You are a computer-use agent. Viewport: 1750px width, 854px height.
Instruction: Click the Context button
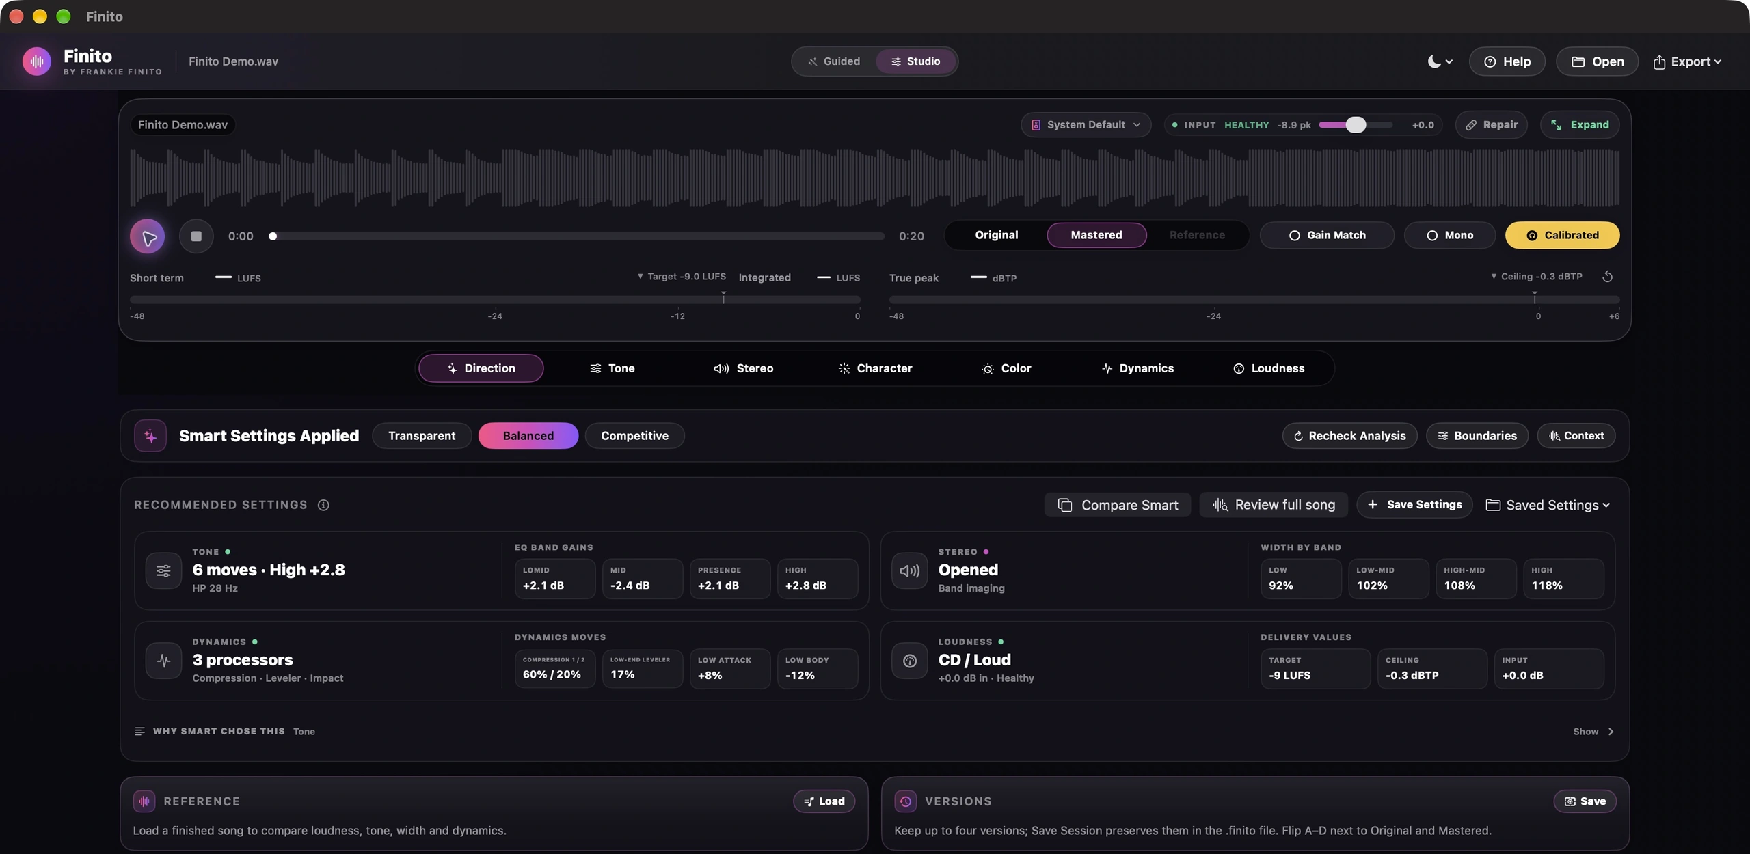click(1576, 436)
